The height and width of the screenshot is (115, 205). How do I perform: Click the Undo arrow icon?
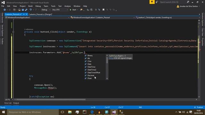31,10
